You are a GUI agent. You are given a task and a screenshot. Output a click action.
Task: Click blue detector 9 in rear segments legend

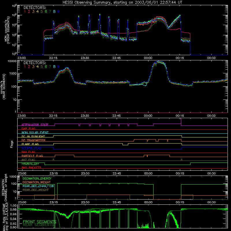point(59,67)
